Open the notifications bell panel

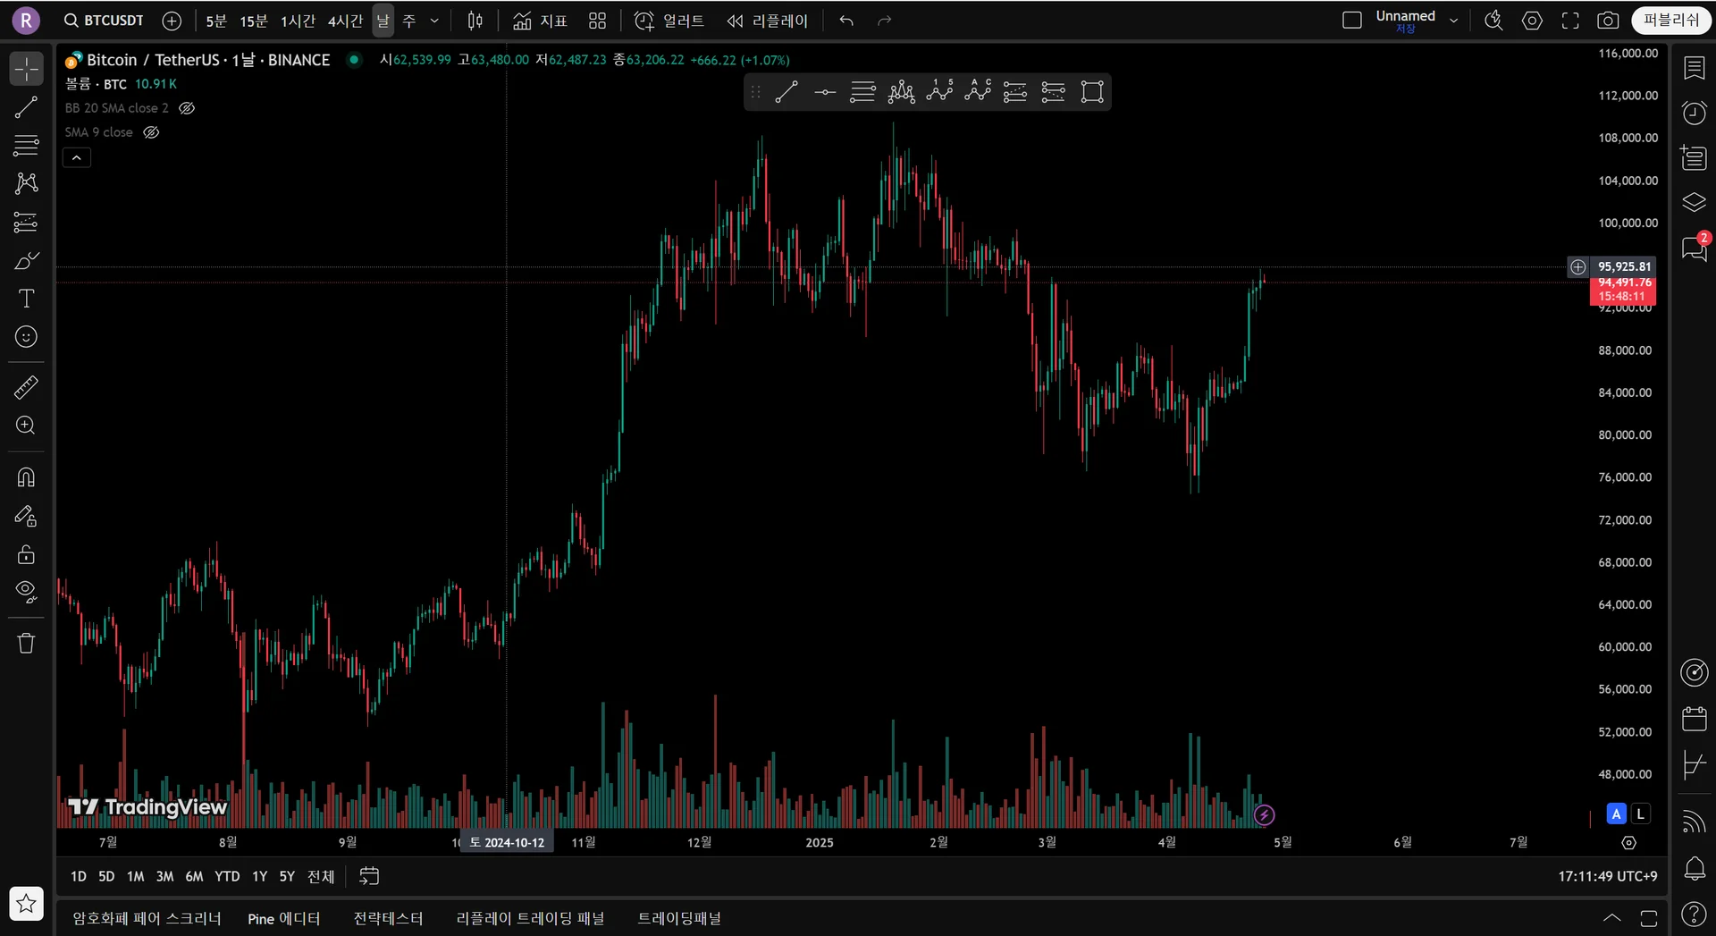(1694, 868)
